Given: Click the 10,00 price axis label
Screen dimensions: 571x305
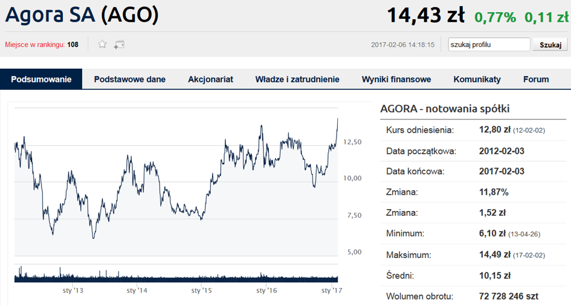Looking at the screenshot, I should 352,178.
